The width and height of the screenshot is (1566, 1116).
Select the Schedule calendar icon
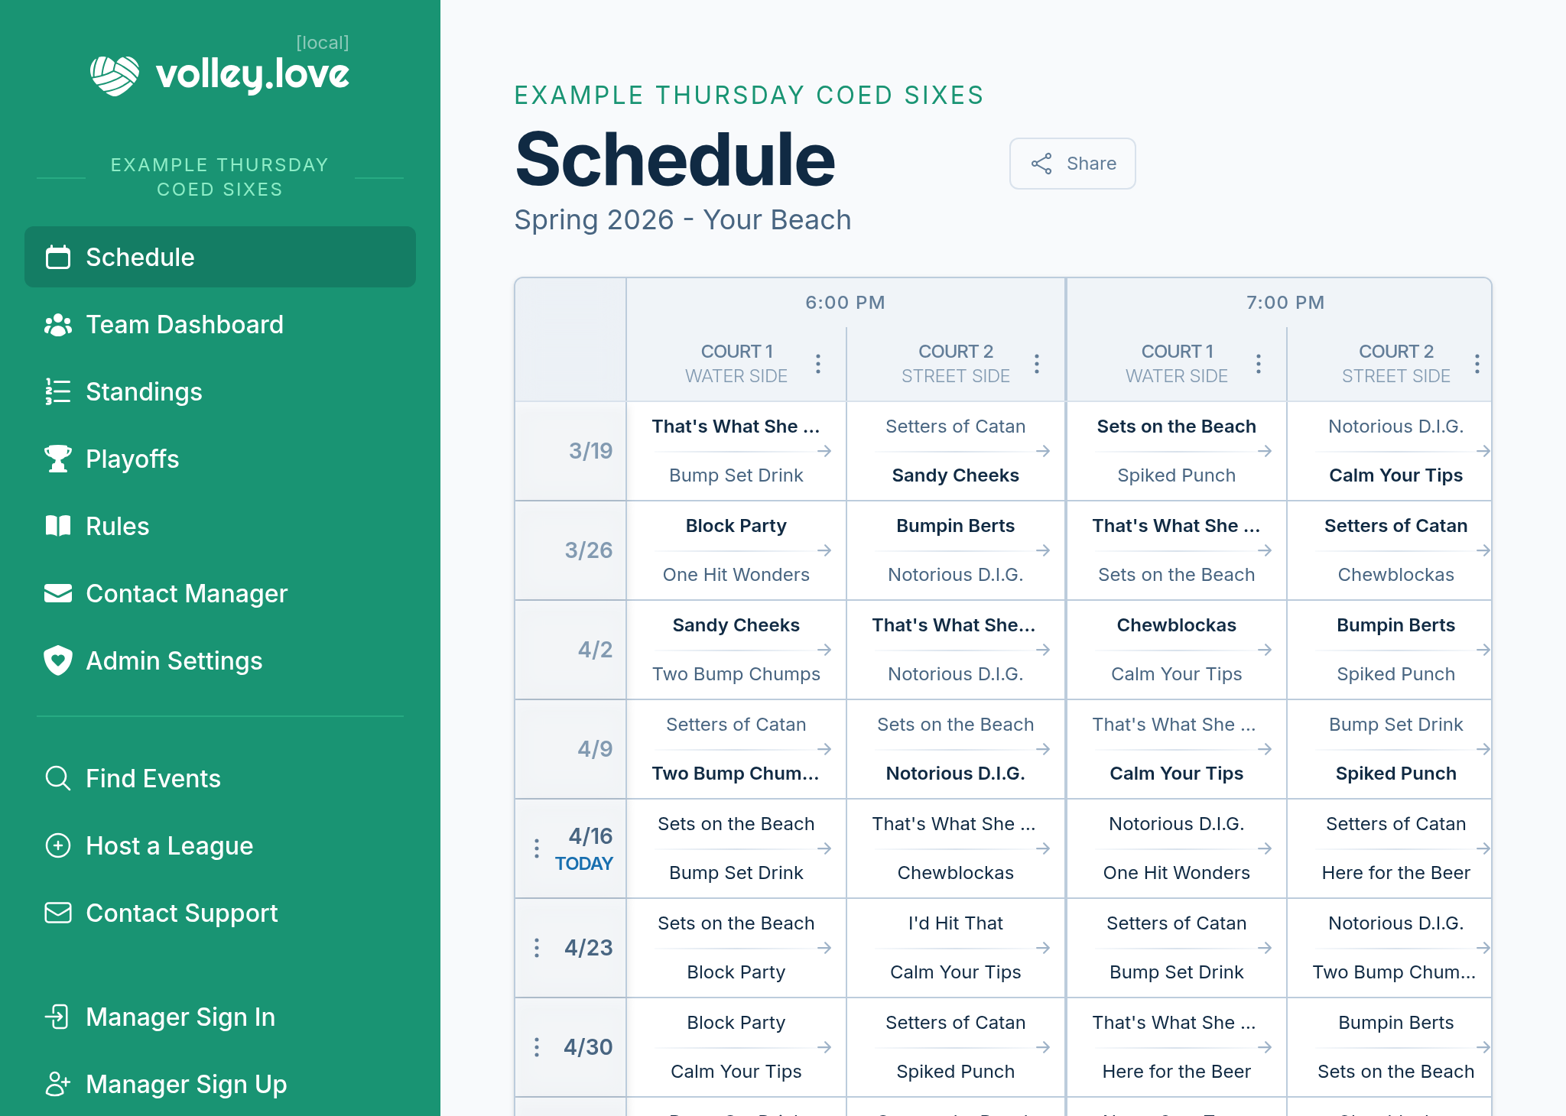pyautogui.click(x=58, y=258)
